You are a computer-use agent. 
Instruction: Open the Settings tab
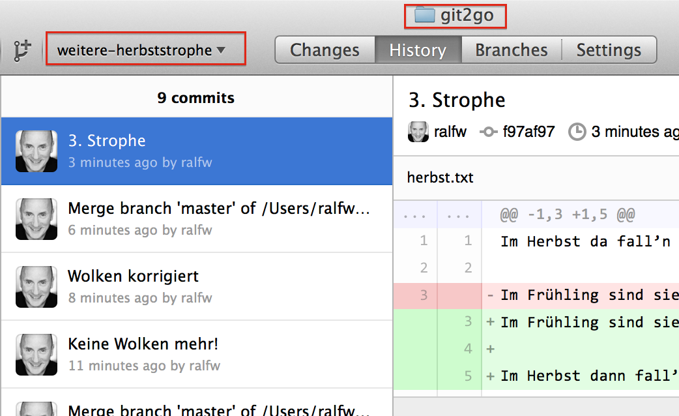pyautogui.click(x=609, y=50)
